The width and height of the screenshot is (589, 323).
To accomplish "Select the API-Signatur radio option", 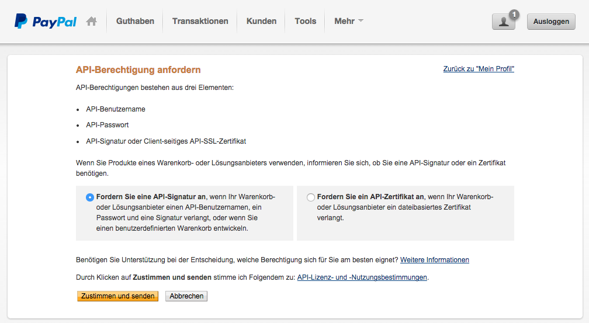I will coord(90,197).
